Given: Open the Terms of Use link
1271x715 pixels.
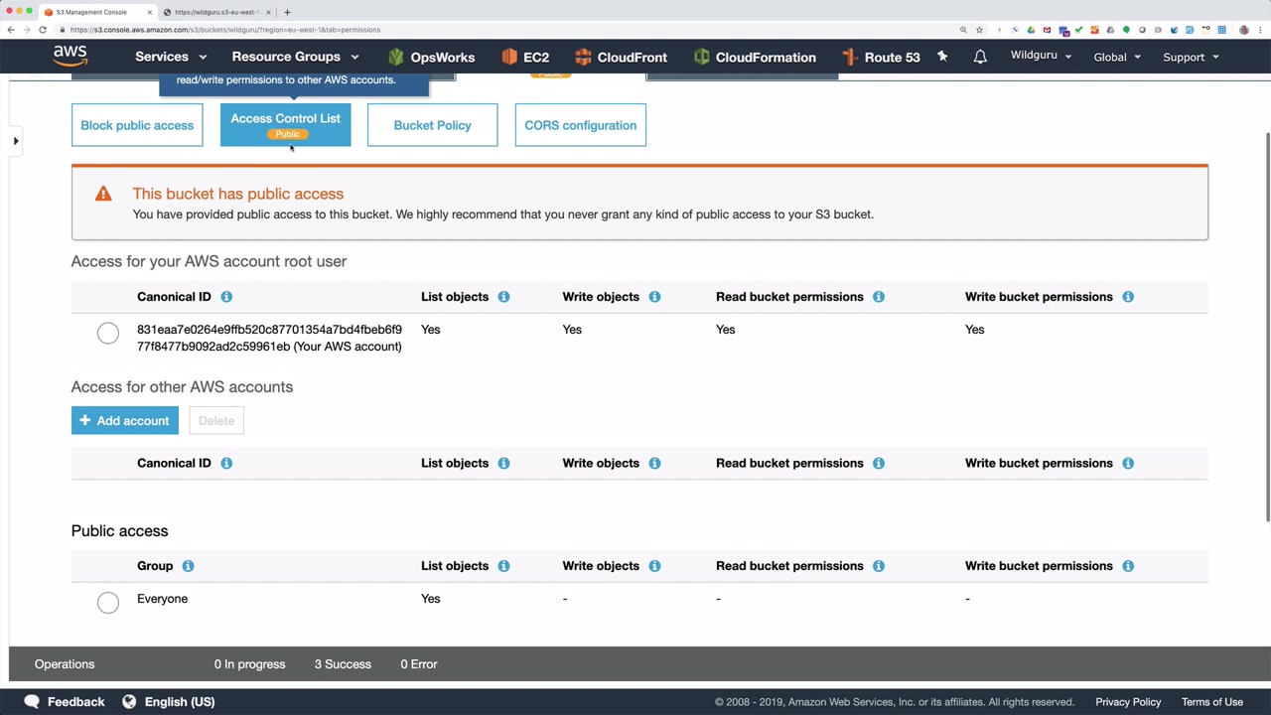Looking at the screenshot, I should pos(1212,702).
